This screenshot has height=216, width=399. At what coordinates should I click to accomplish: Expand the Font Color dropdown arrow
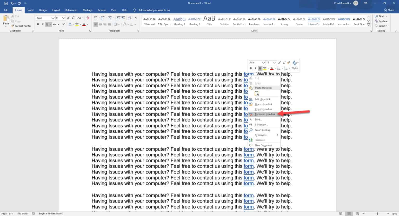point(87,24)
